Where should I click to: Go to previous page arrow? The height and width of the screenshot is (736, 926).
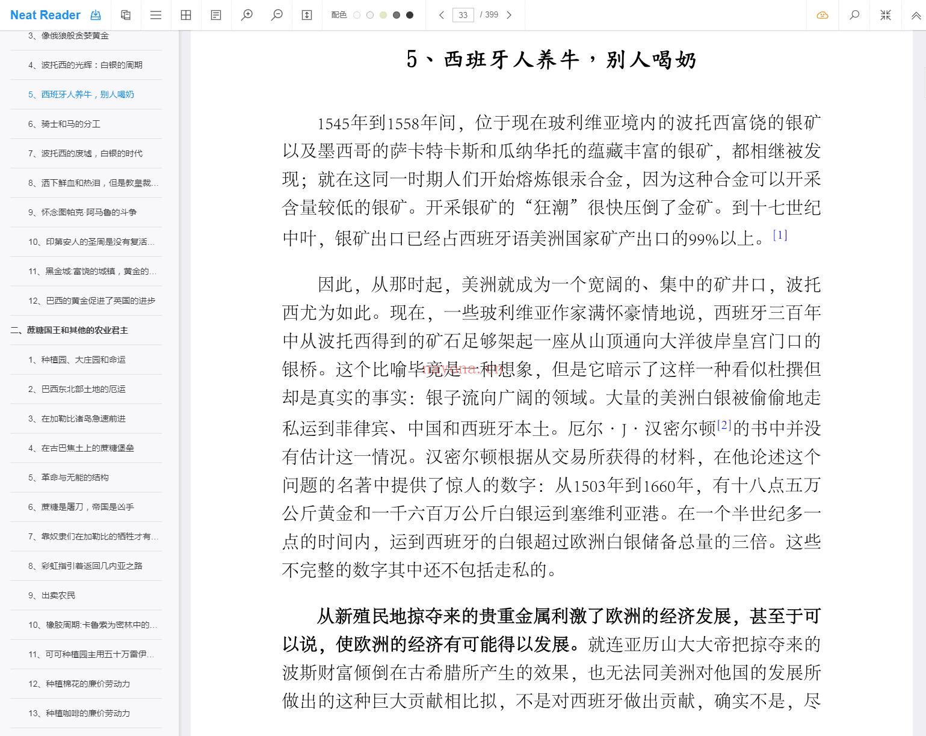coord(441,15)
